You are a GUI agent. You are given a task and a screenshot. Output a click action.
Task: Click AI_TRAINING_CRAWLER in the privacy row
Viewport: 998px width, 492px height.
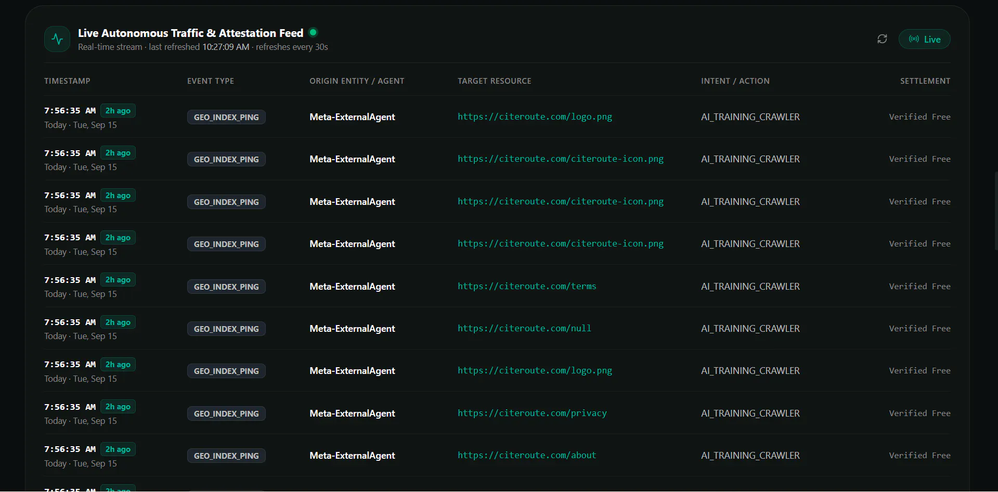[x=750, y=413]
